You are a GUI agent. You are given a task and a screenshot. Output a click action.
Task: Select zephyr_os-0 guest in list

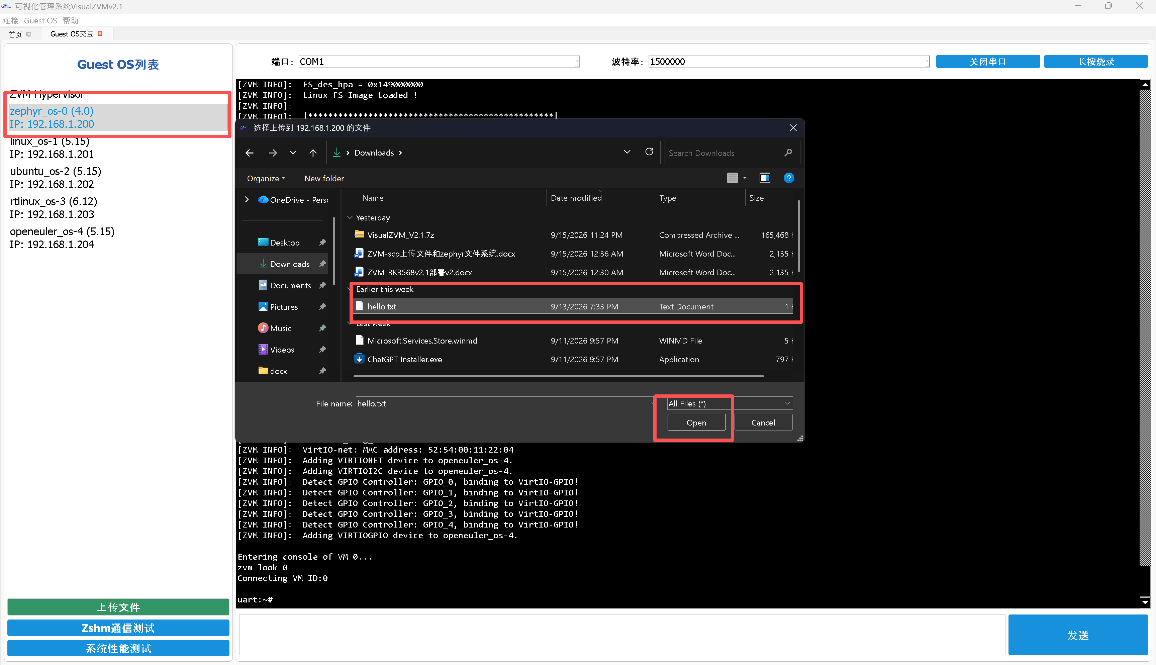tap(118, 117)
